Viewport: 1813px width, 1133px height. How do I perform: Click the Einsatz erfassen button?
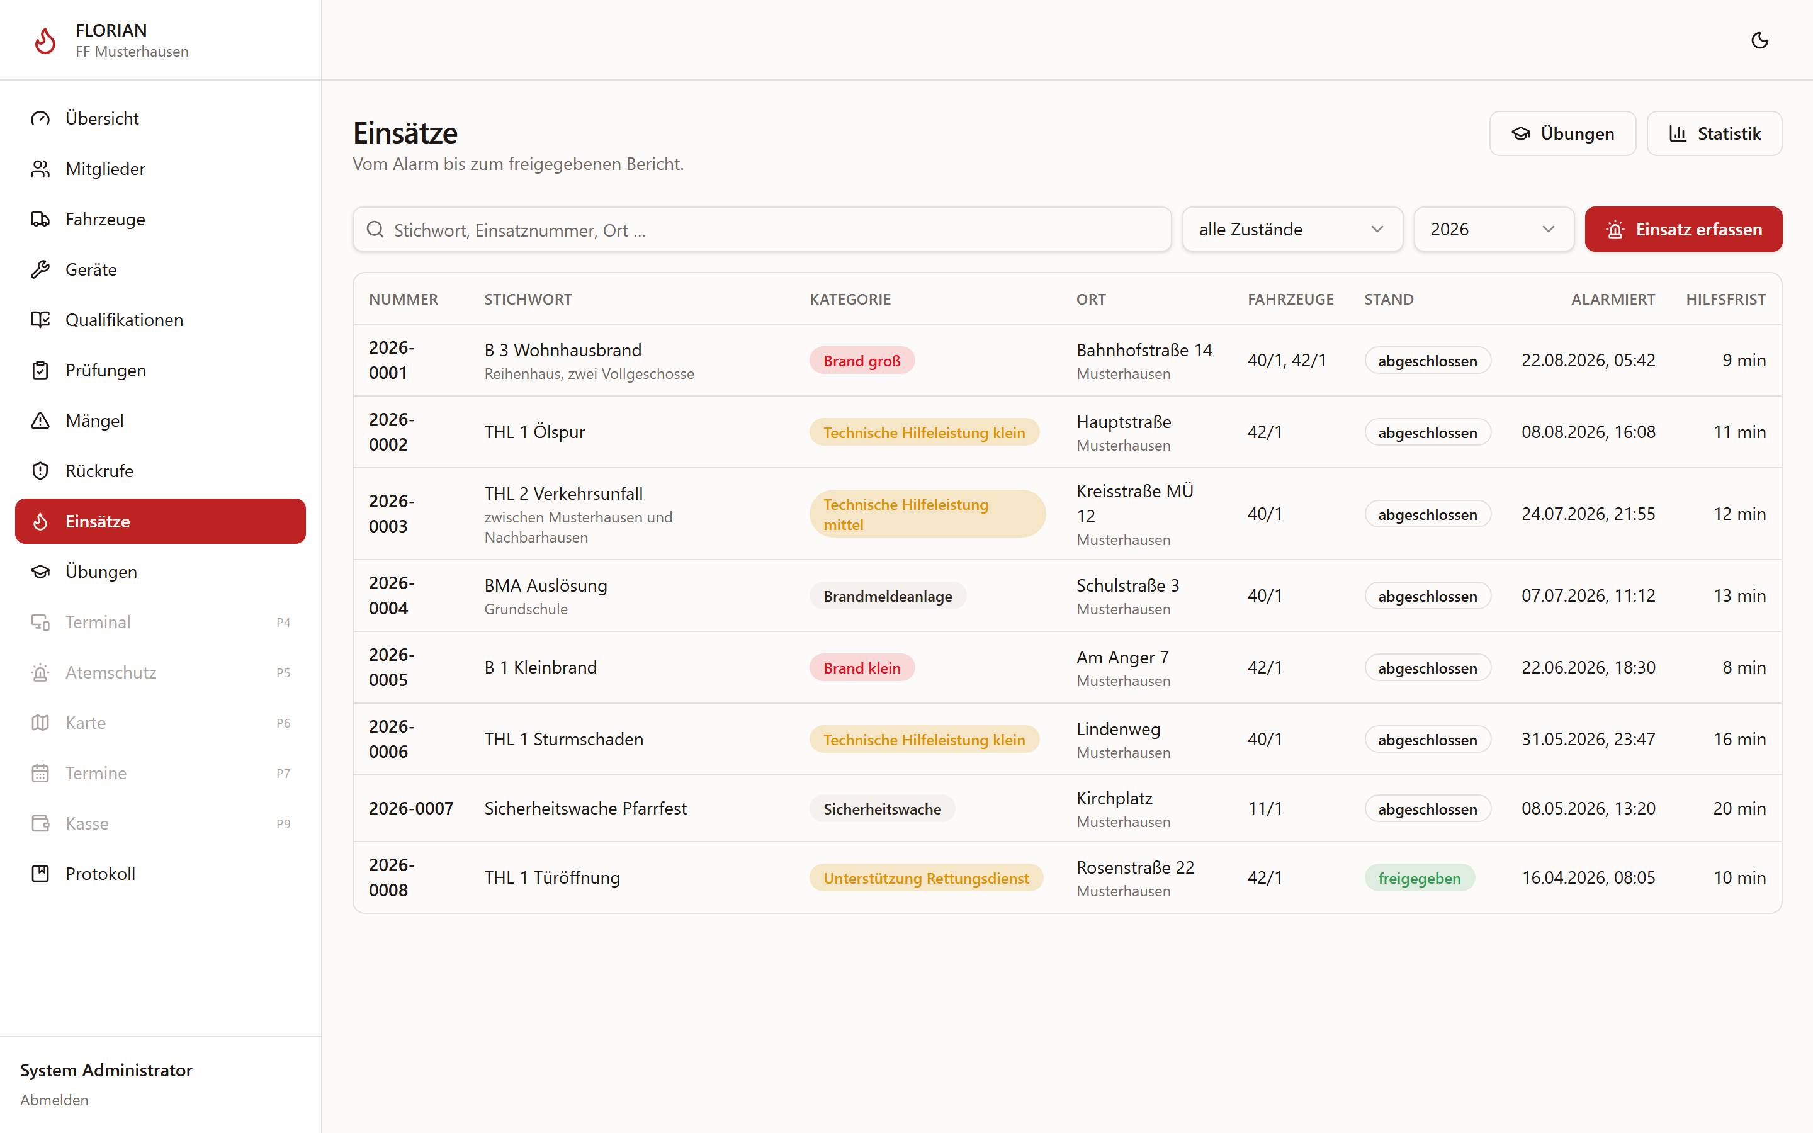click(1683, 229)
